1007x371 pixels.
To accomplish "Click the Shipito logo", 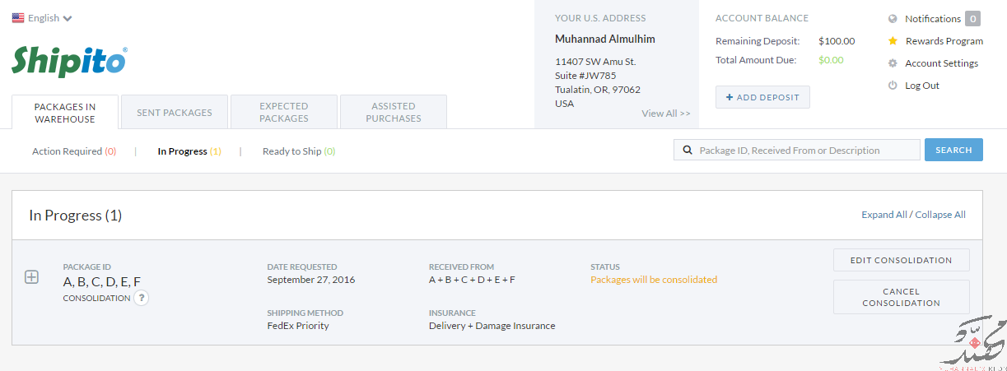I will (69, 62).
